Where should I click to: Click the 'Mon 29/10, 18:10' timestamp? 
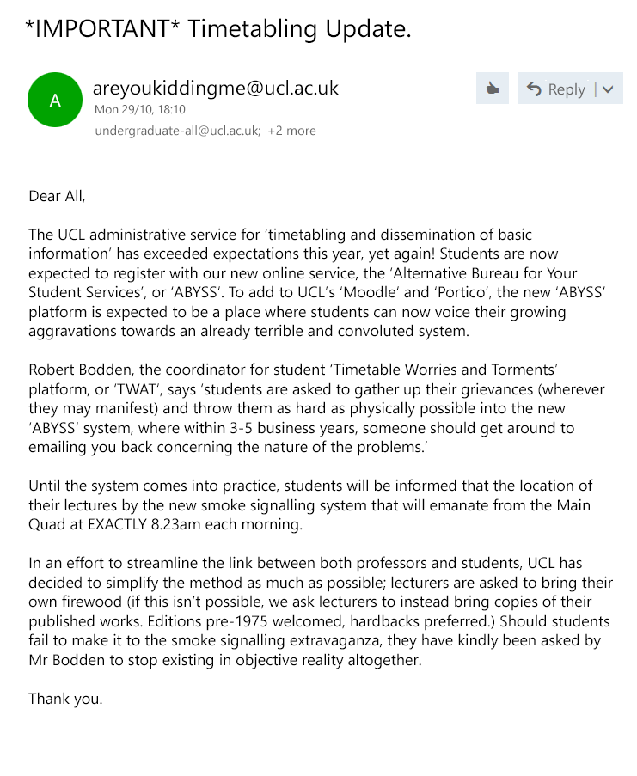tap(139, 109)
